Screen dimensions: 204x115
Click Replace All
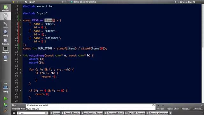click(x=186, y=109)
